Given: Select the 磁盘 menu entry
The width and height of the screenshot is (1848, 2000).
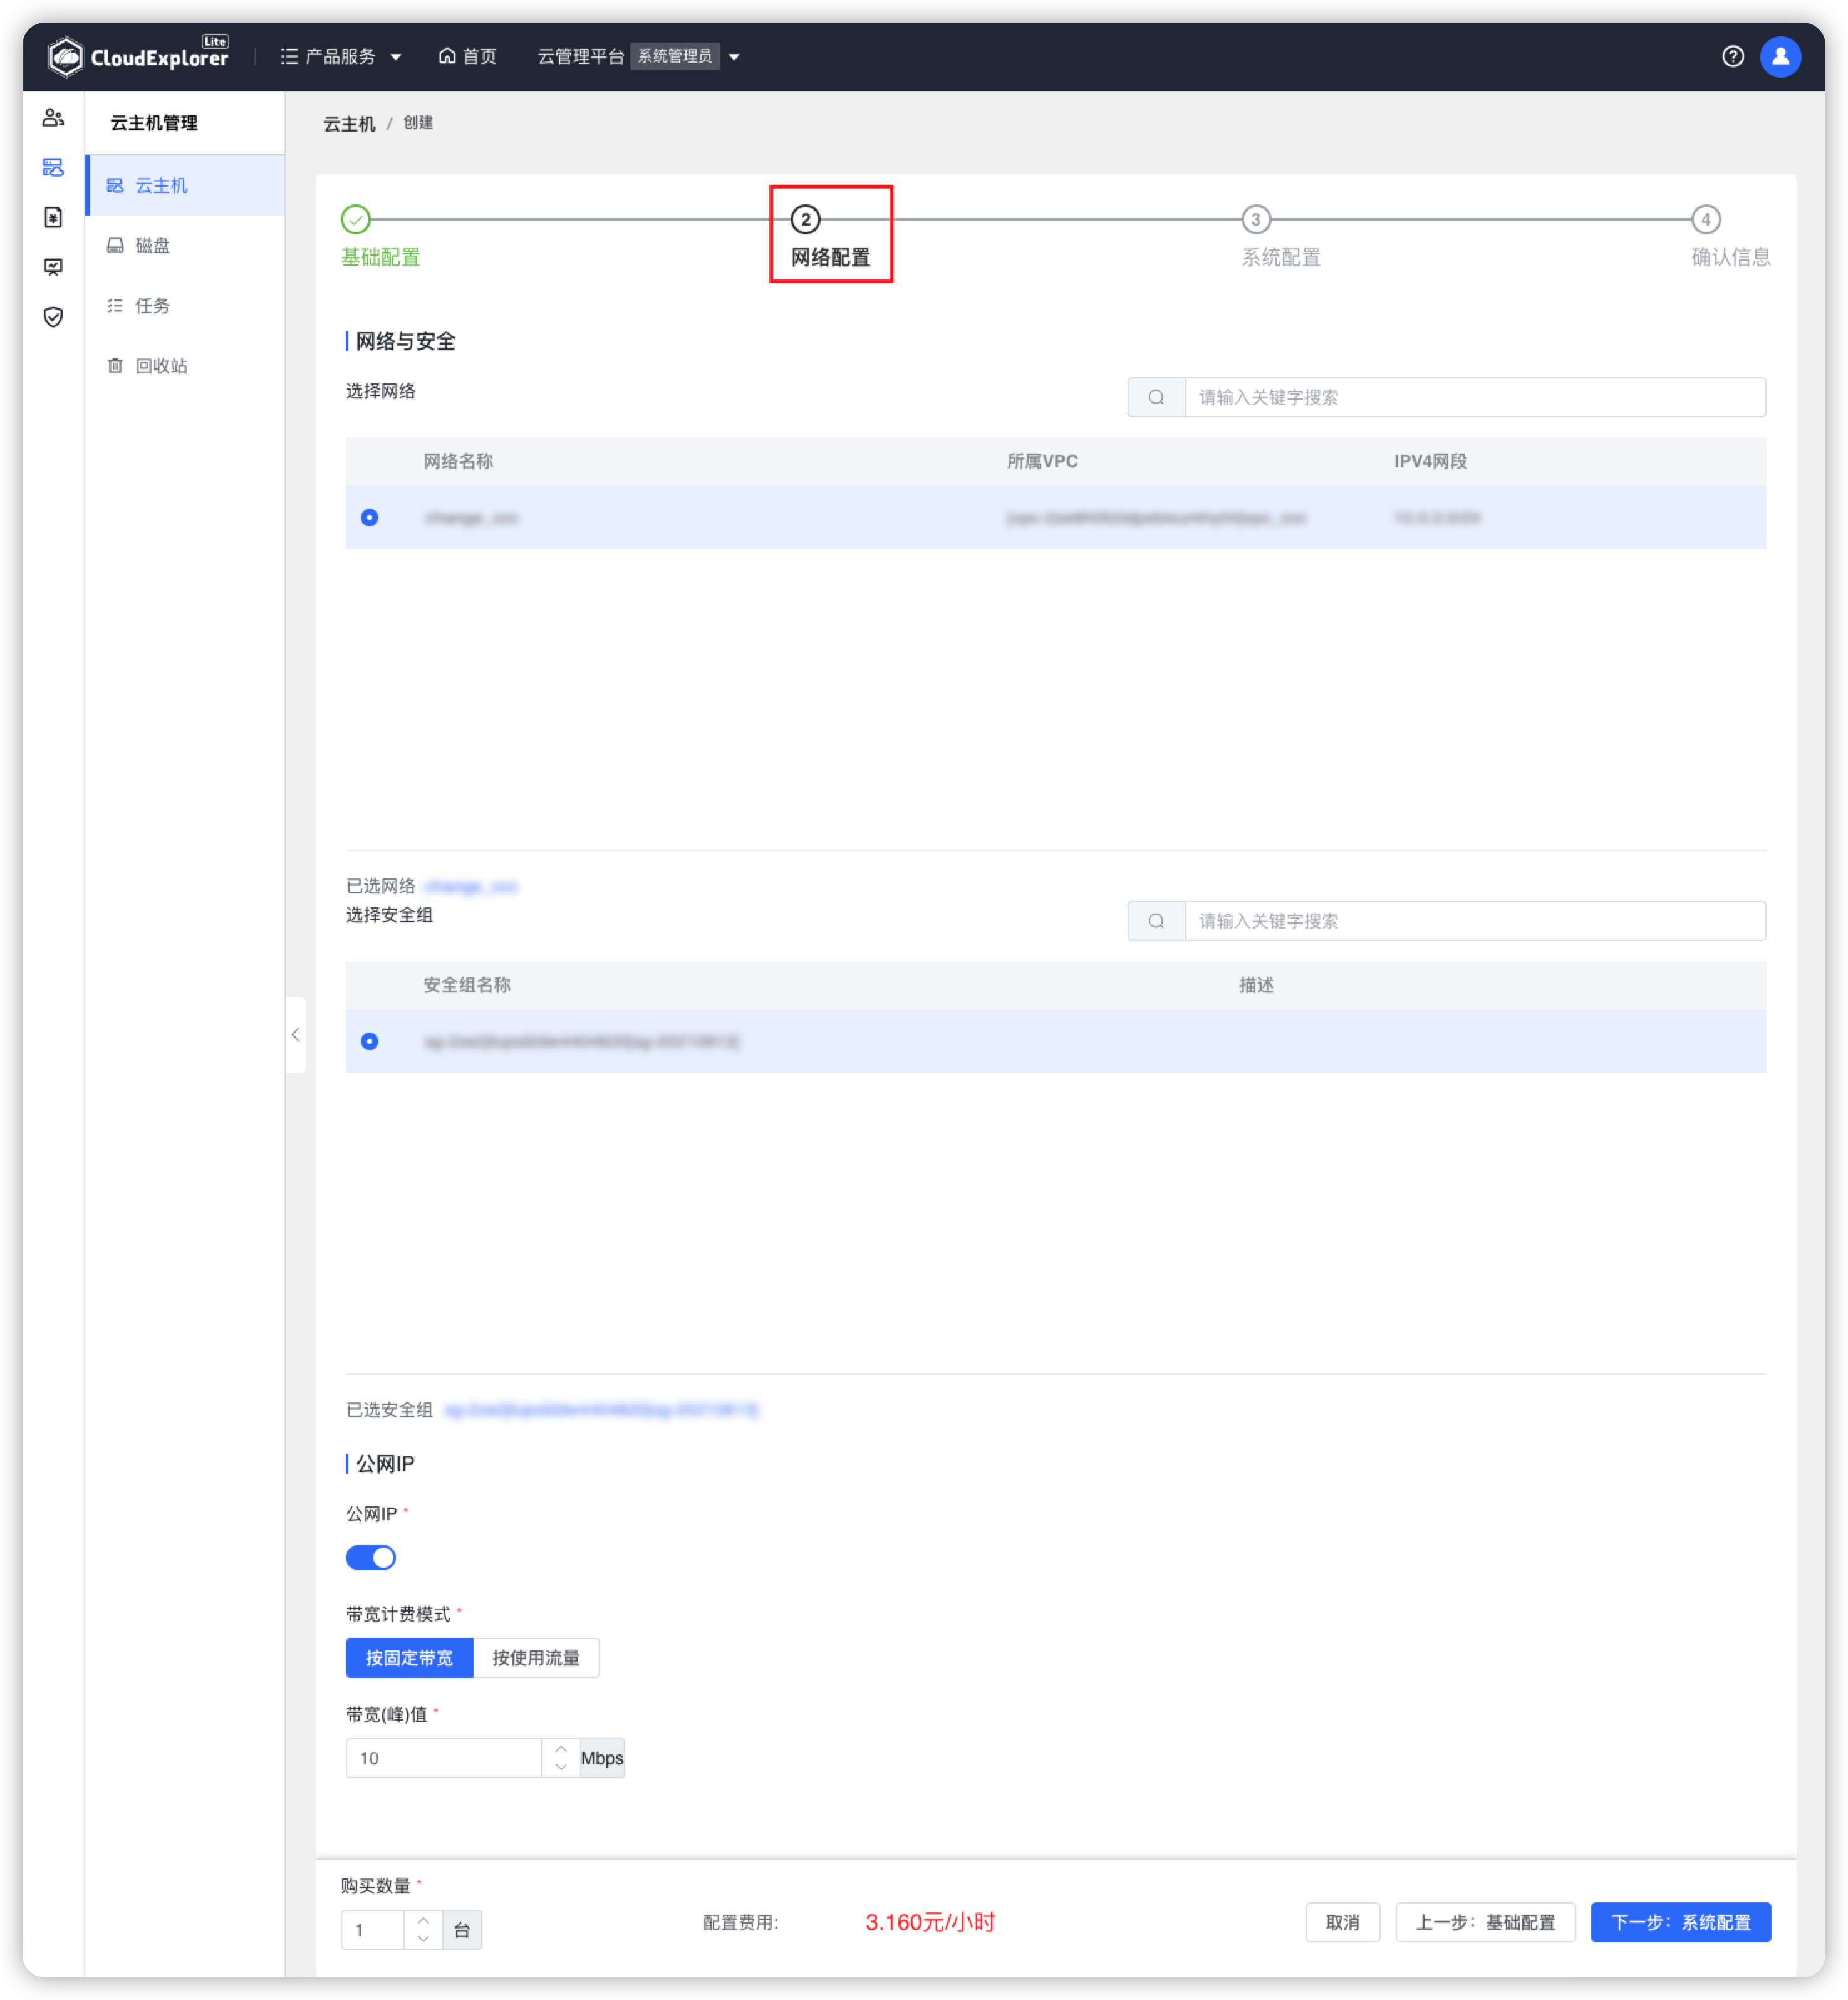Looking at the screenshot, I should pyautogui.click(x=152, y=245).
